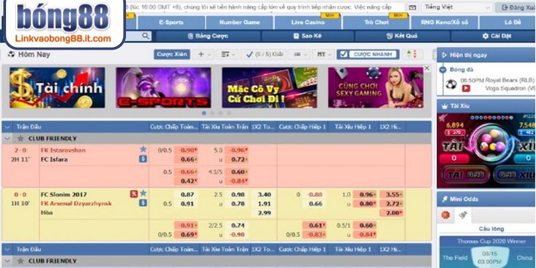Open the Cùng Chơi Sexy Gaming banner
This screenshot has height=268, width=536.
point(376,88)
